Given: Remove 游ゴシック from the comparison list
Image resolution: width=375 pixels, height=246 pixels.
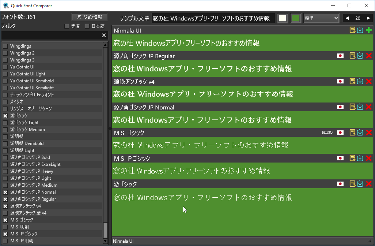Looking at the screenshot, I should tap(369, 184).
